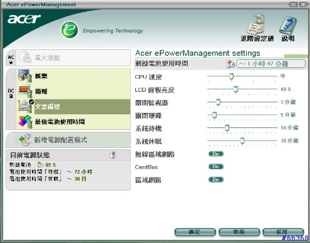Click the 10 分鐘 standby value
Screen dimensions: 310x243
289,127
